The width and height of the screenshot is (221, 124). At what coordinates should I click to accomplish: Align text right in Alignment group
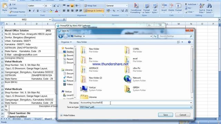point(72,11)
